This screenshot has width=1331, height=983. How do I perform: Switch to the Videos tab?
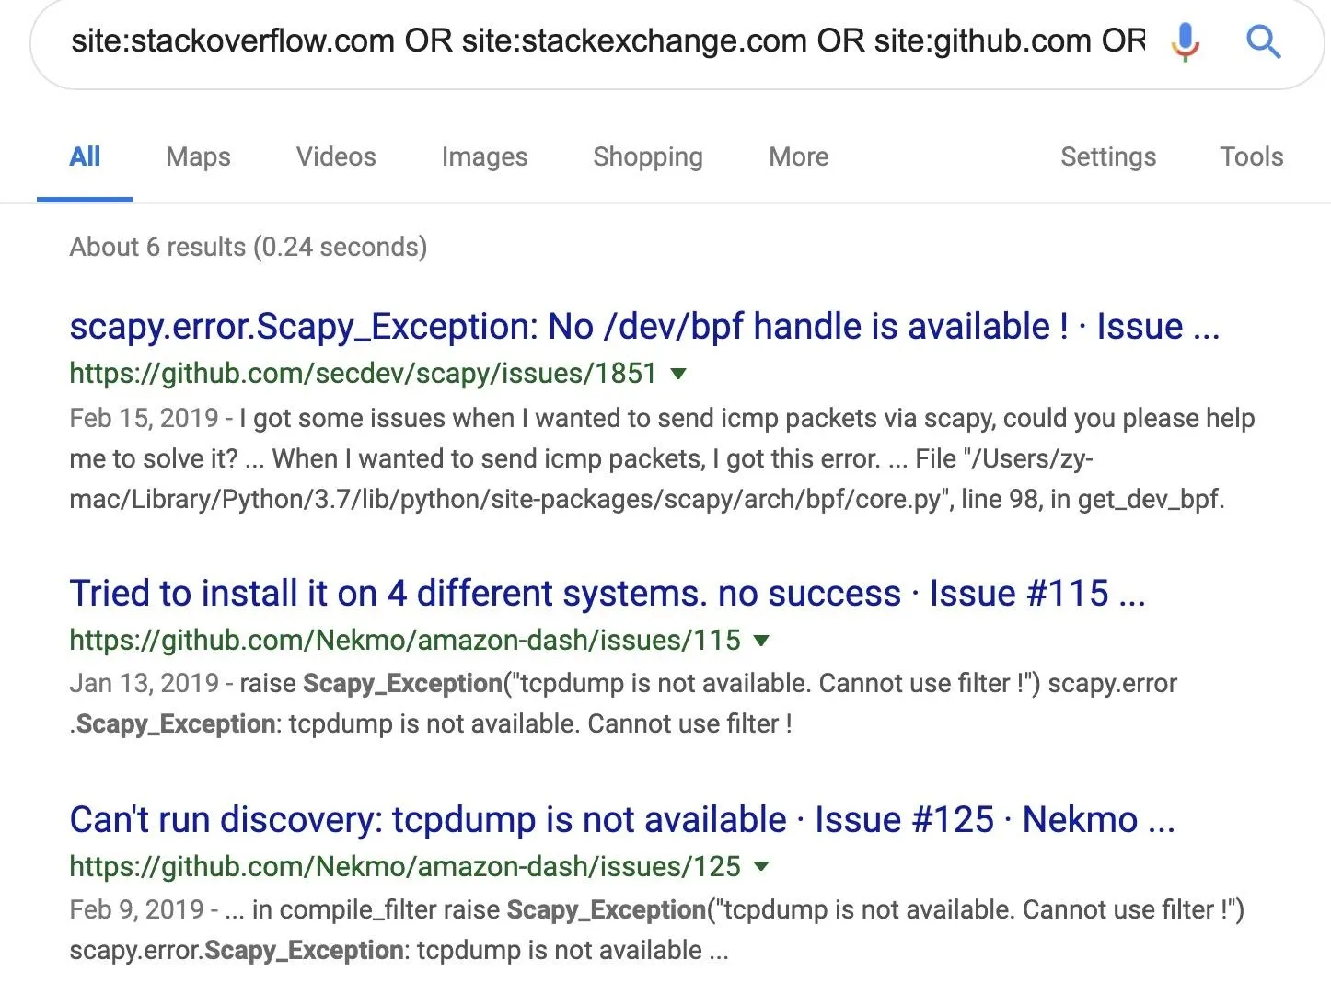click(x=336, y=156)
